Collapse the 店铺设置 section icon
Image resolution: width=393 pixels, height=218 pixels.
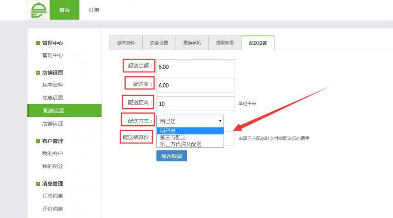click(38, 72)
